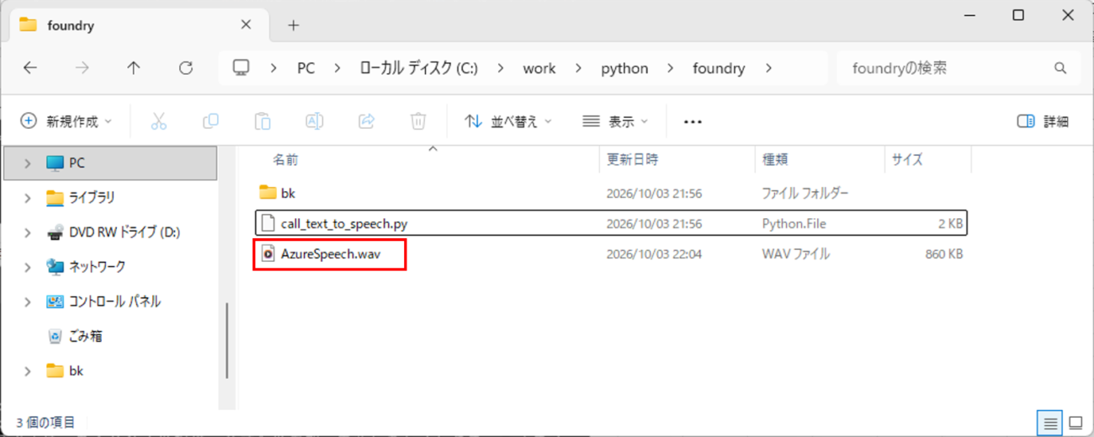Click the bk folder icon in file list
1094x437 pixels.
[x=268, y=193]
